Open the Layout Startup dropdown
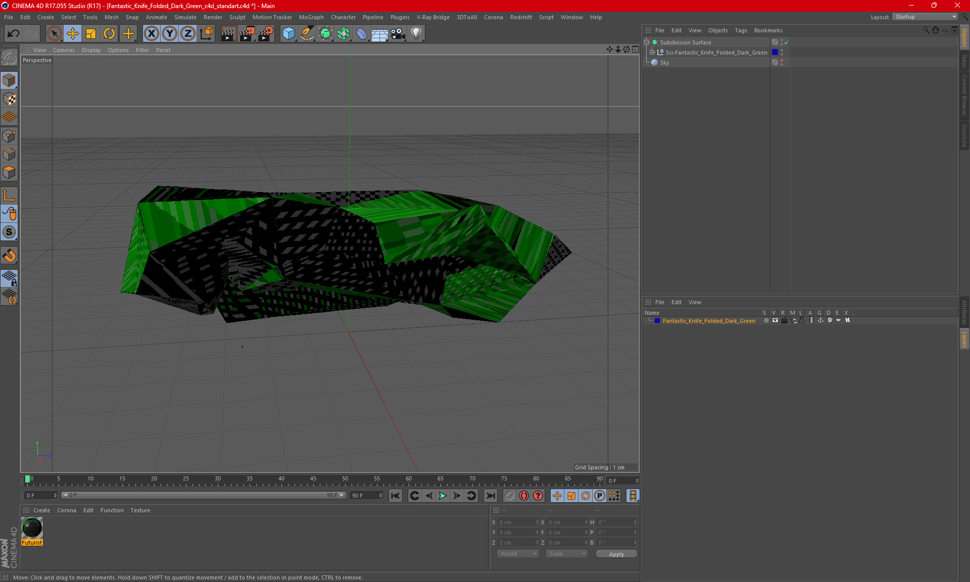This screenshot has width=970, height=582. point(926,17)
